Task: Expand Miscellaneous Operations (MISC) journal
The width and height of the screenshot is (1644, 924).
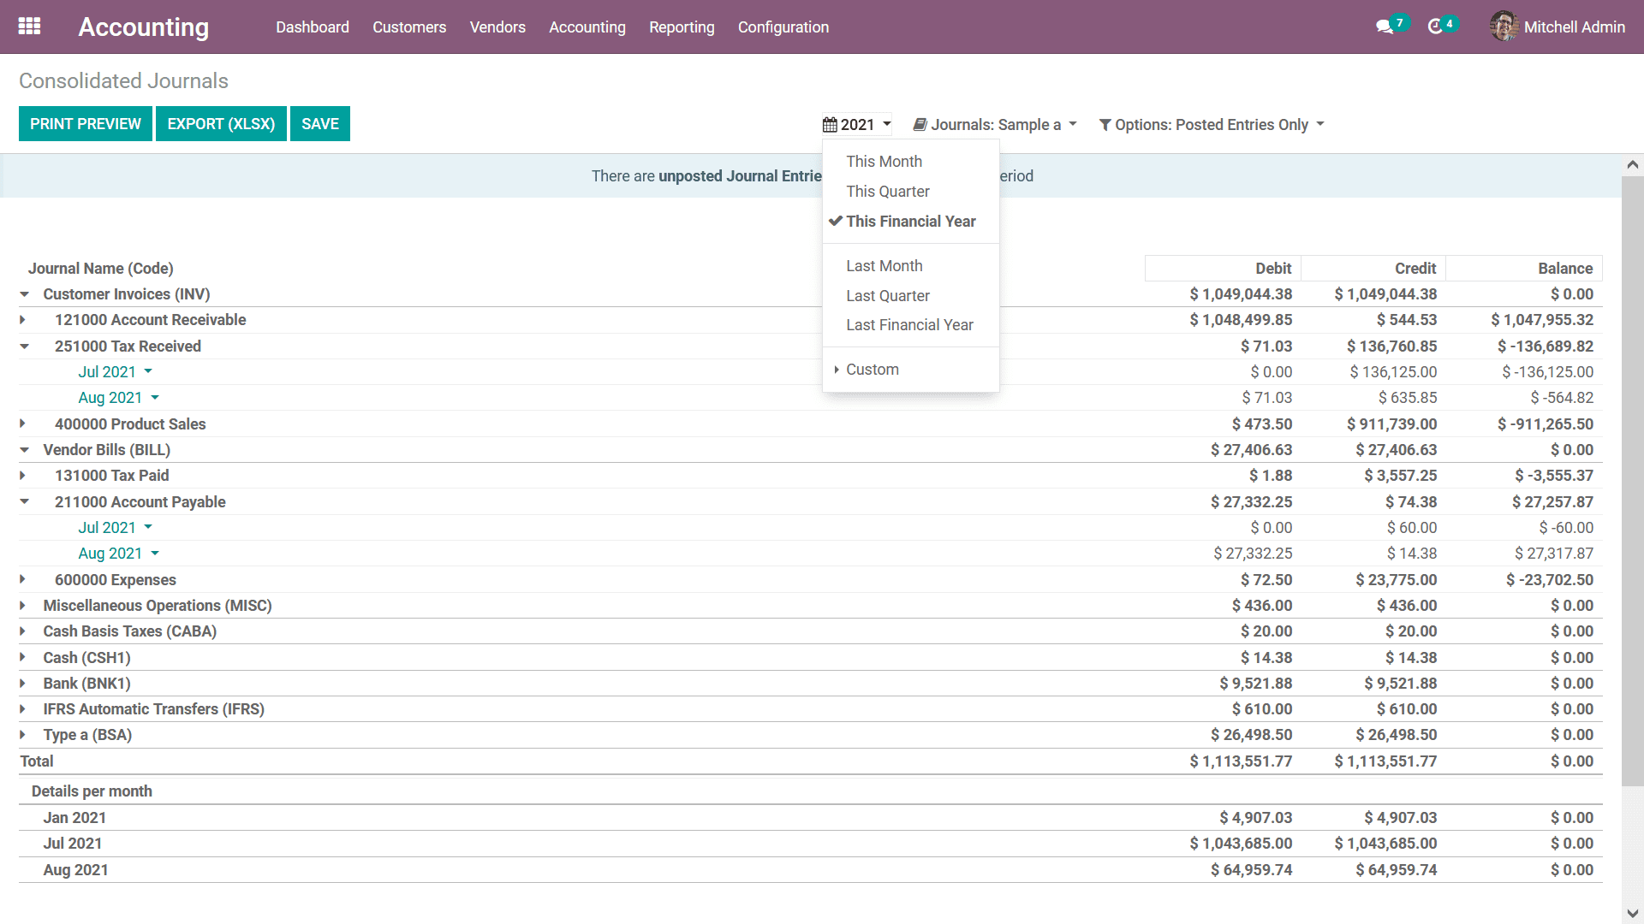Action: click(x=24, y=606)
